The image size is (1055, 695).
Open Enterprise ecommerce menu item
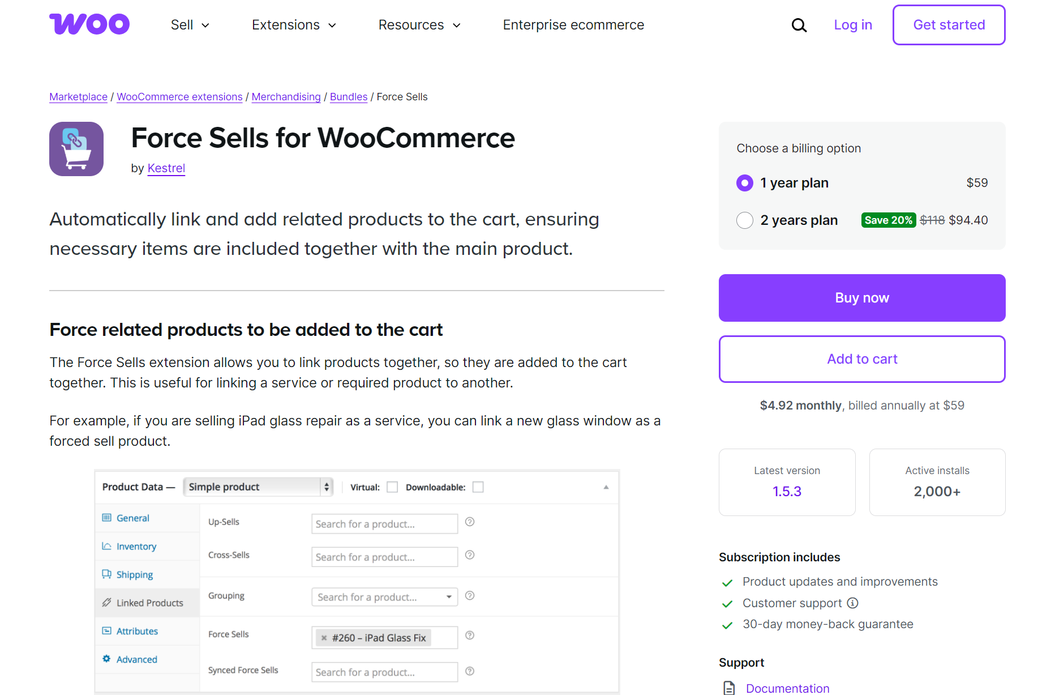point(573,25)
